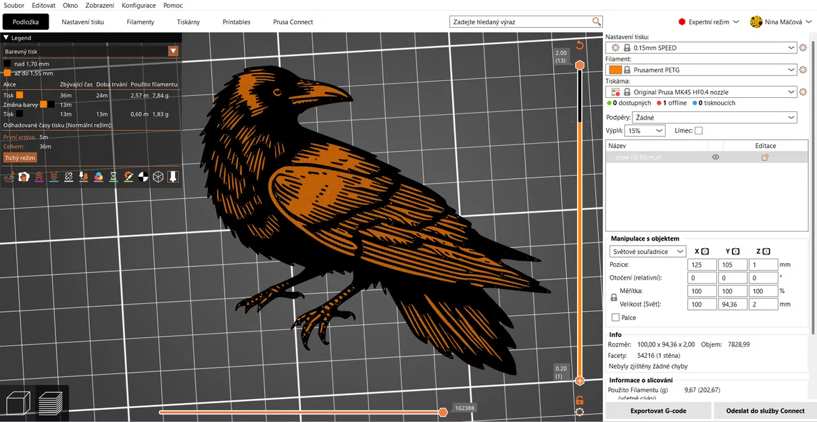Click the add color change plus on slider

click(x=579, y=381)
